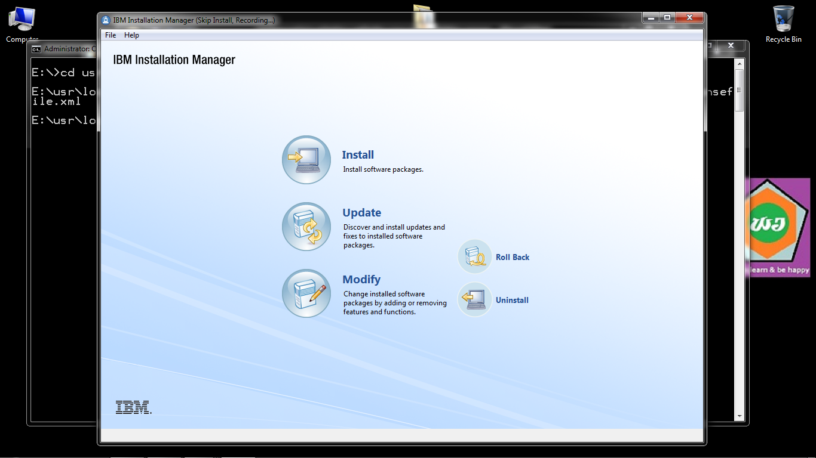Click 'Change installed software' description text
The image size is (816, 458).
tap(395, 303)
